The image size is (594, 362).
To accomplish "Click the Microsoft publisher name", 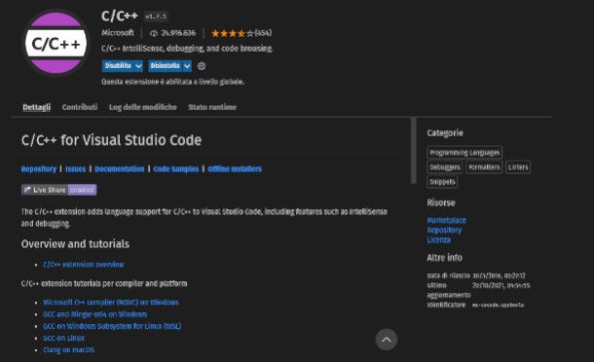I will tap(118, 33).
